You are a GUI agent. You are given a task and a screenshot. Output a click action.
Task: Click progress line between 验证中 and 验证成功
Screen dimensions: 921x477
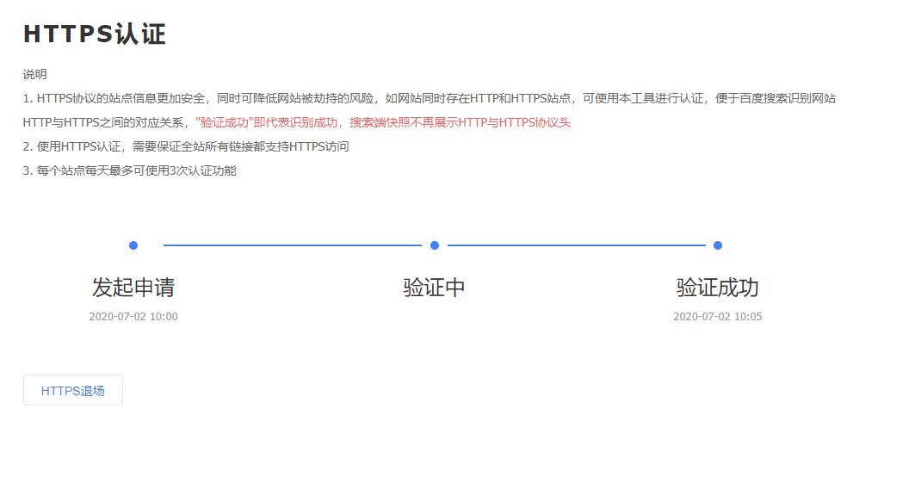click(577, 245)
